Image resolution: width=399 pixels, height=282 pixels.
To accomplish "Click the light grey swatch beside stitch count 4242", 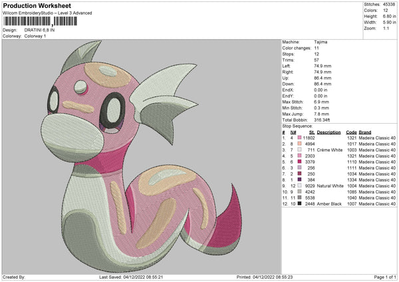I will click(x=299, y=192).
